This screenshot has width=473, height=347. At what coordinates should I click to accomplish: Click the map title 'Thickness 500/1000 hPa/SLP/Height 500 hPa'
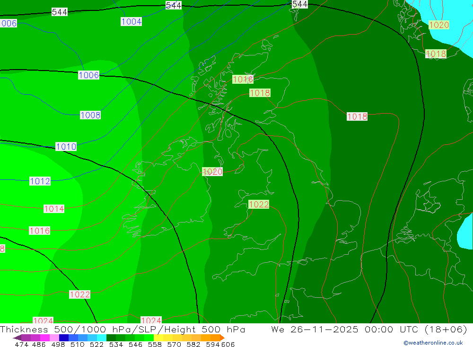(123, 329)
